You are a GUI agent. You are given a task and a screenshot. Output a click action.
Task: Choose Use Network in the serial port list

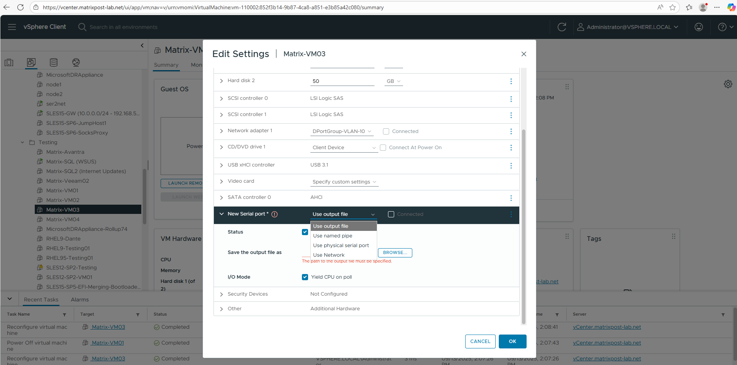pos(329,255)
